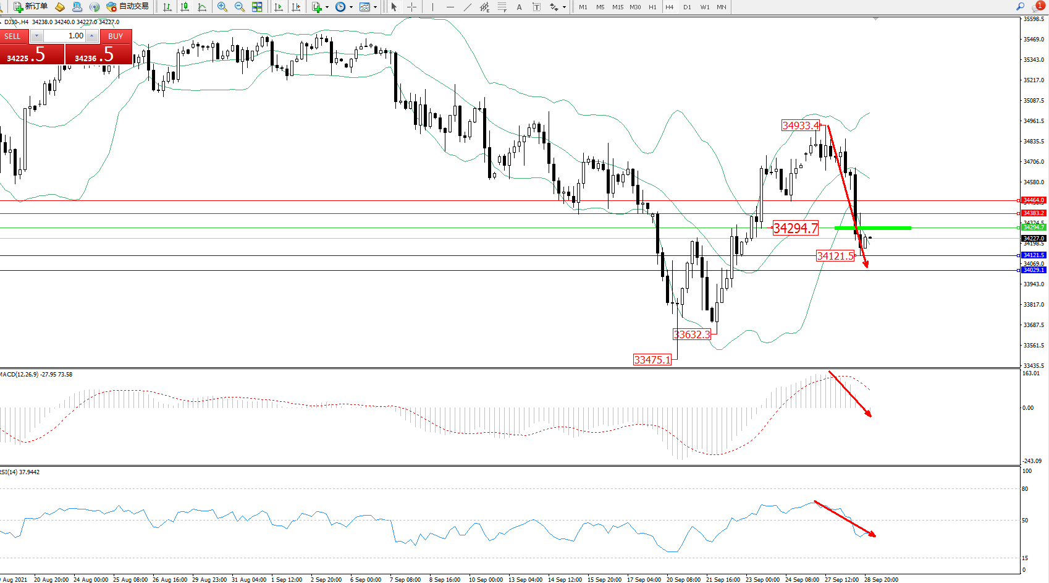Screen dimensions: 1049x583
Task: Toggle 自动交易 auto trading
Action: pos(127,7)
